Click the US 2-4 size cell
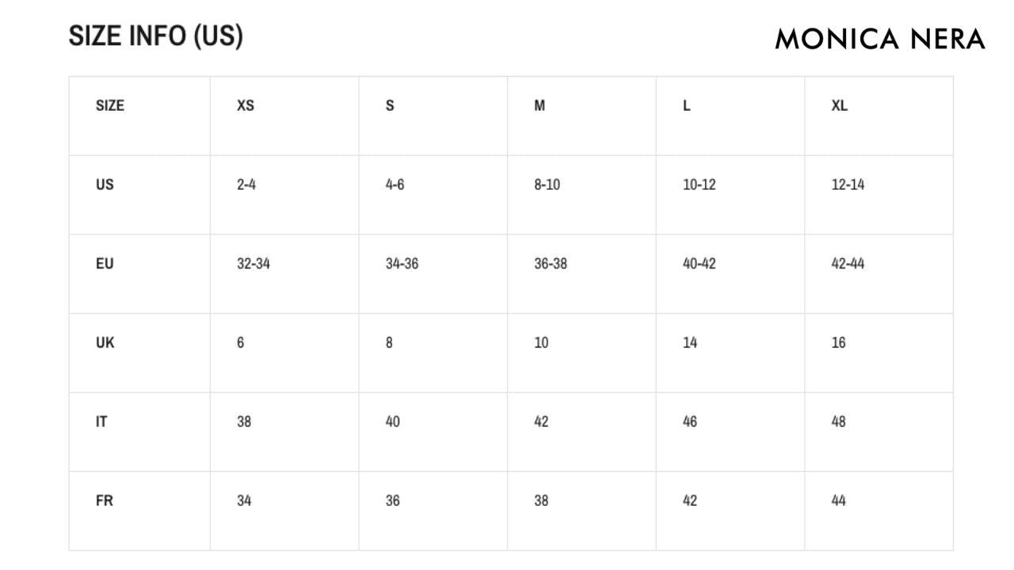Viewport: 1014px width, 570px height. point(246,184)
